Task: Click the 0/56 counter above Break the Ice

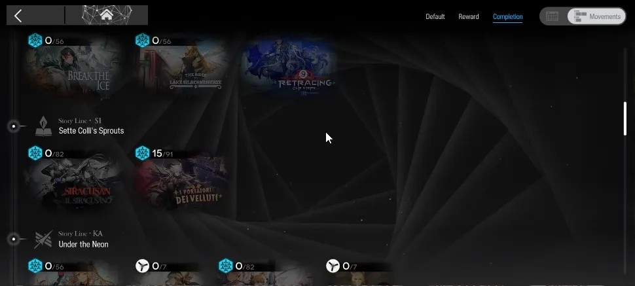Action: [54, 41]
